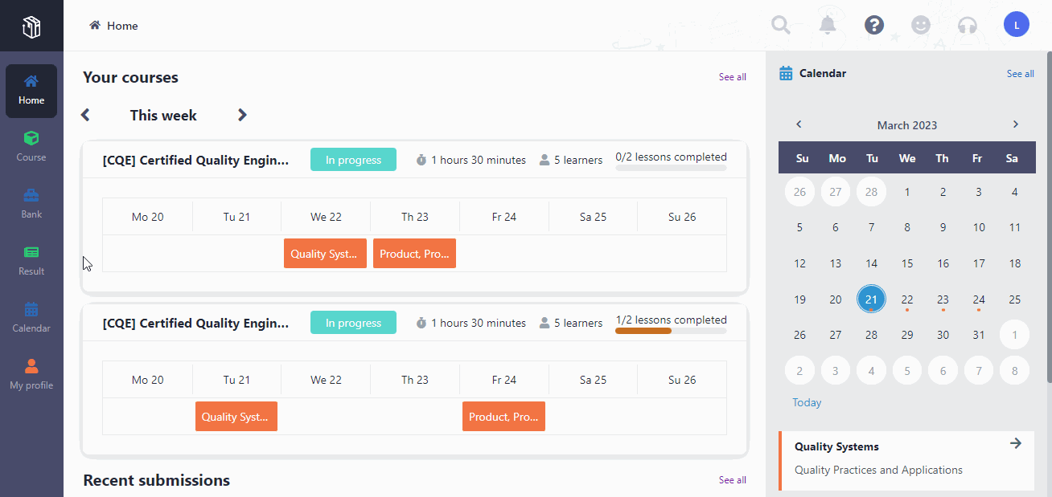Show next month in calendar
The image size is (1052, 497).
tap(1015, 124)
